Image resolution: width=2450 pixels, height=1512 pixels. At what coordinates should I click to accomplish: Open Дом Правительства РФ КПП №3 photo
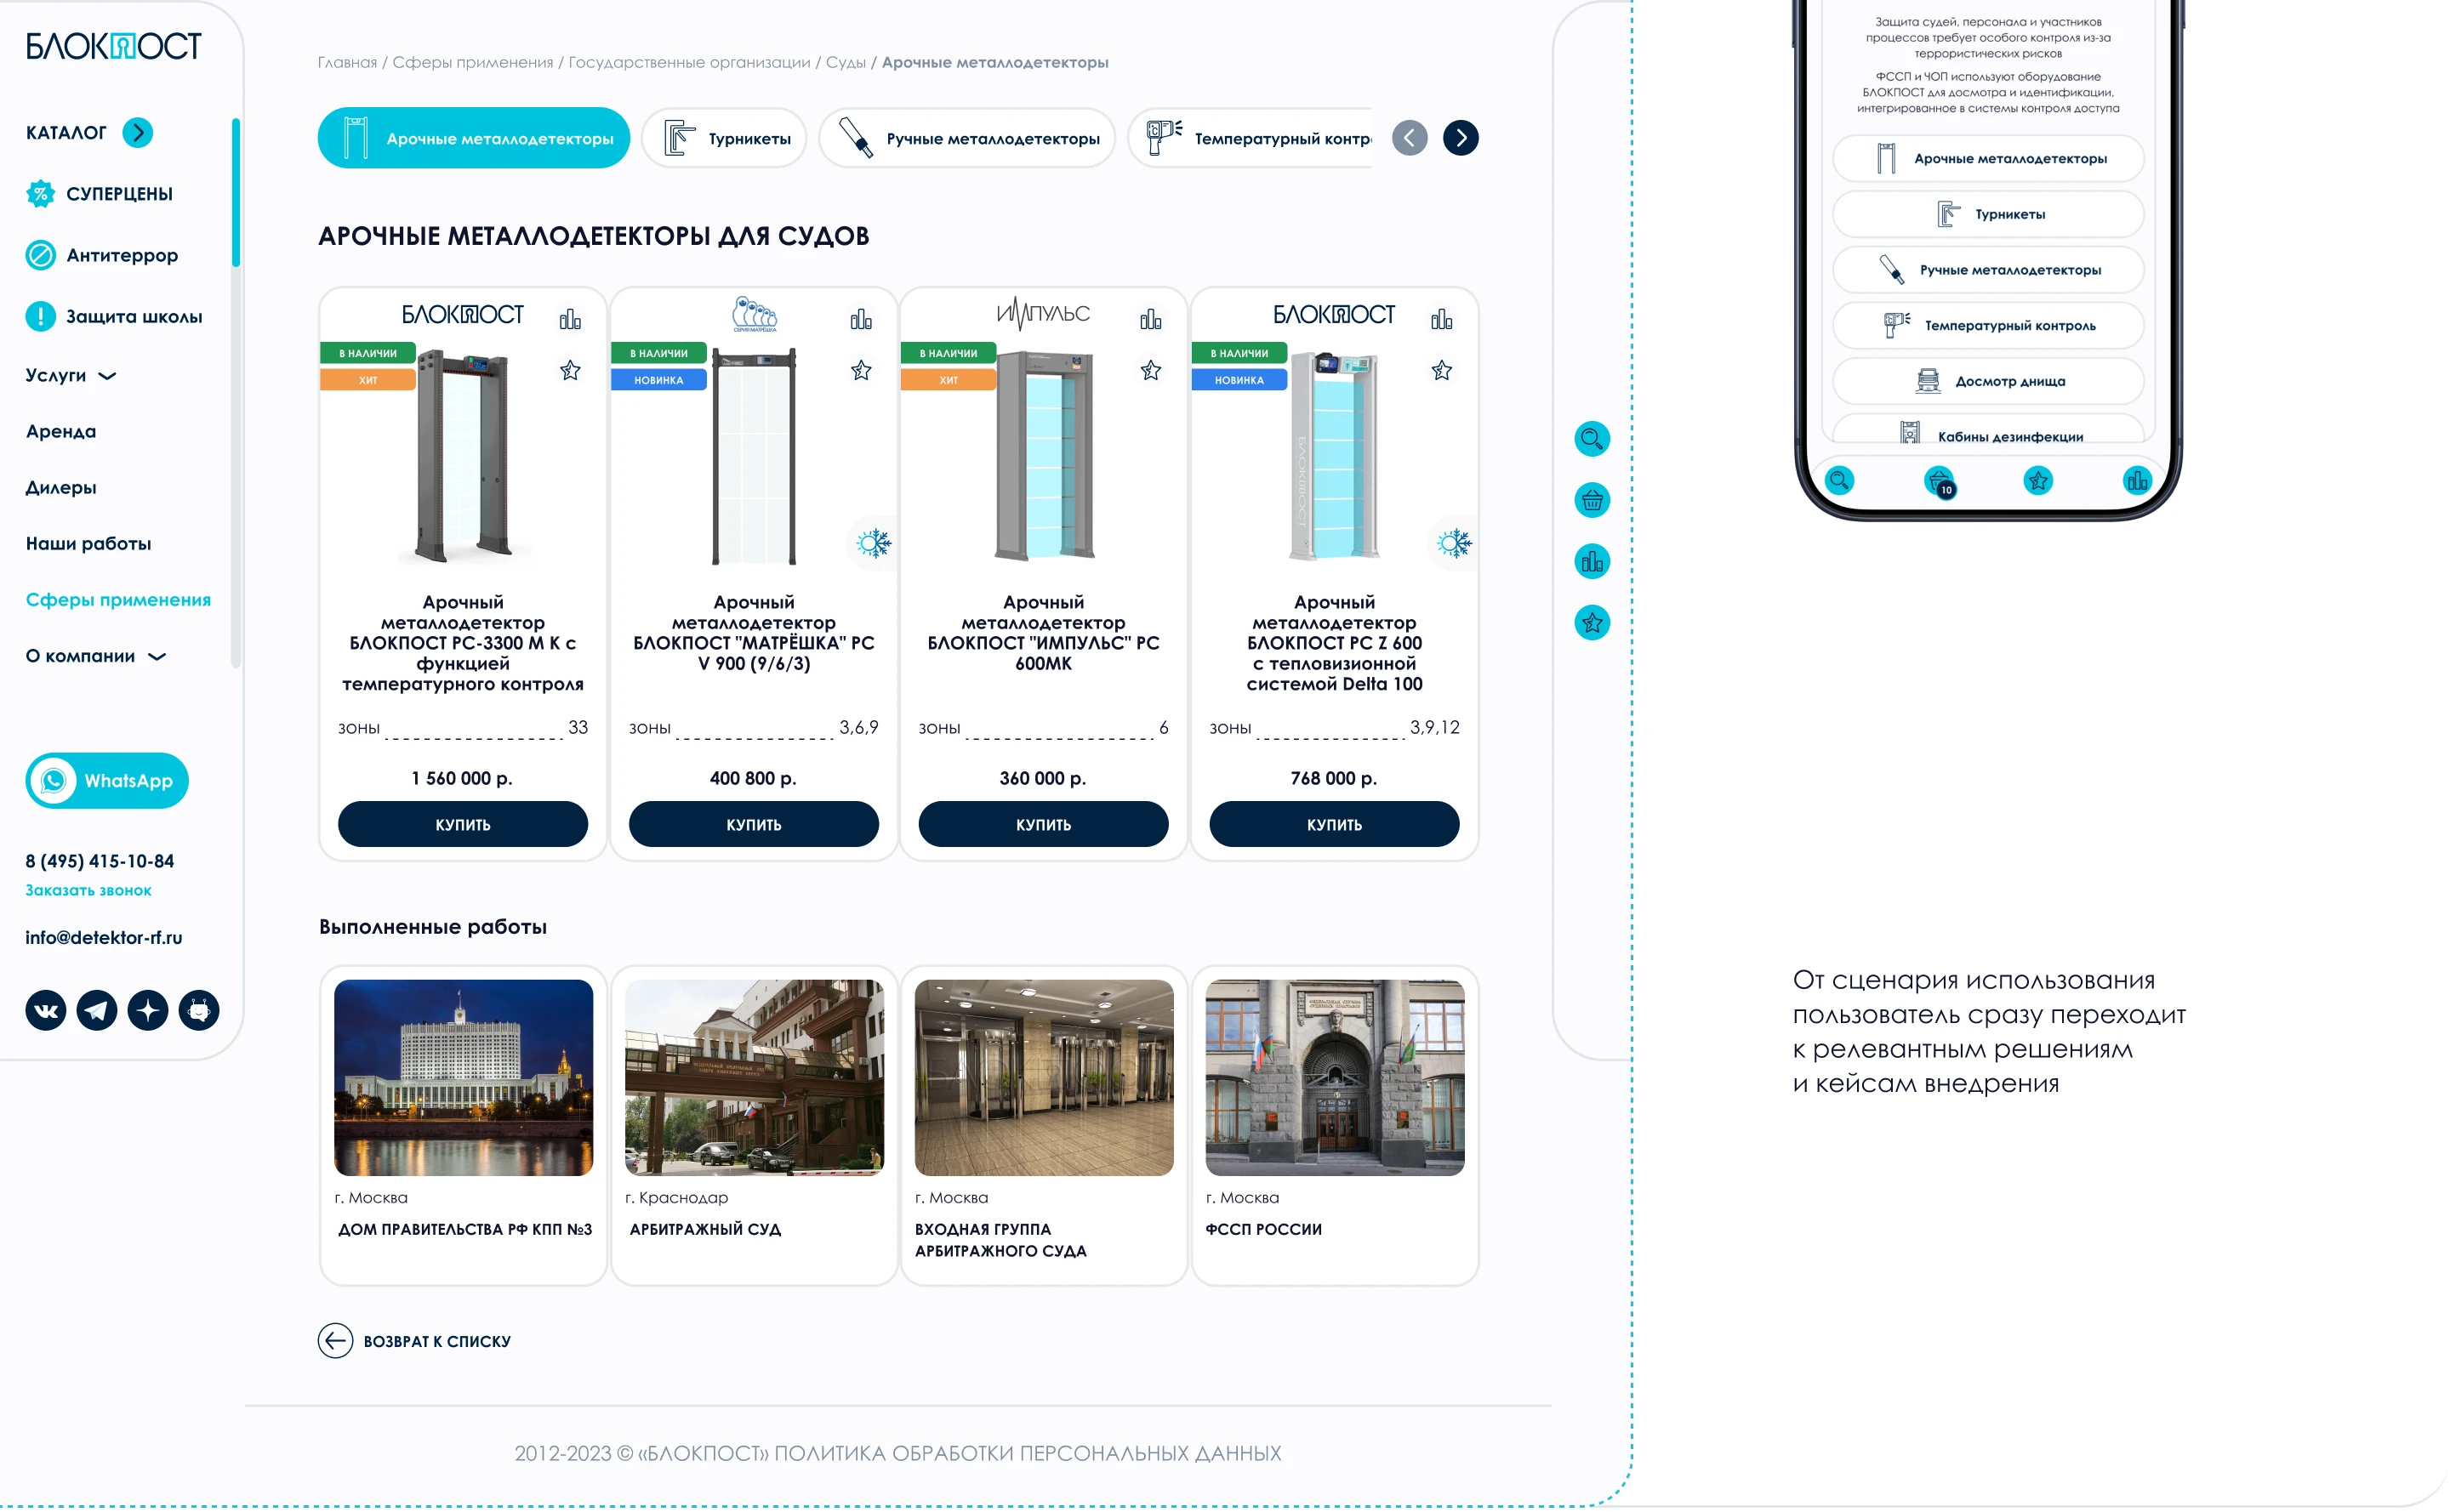click(463, 1078)
